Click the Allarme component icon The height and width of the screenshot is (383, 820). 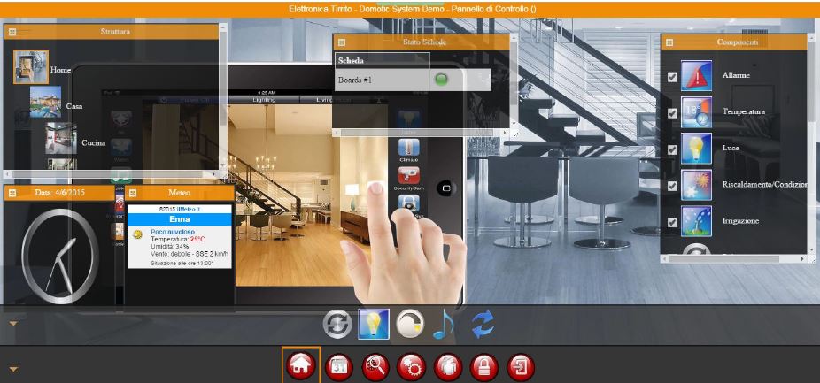(x=696, y=76)
